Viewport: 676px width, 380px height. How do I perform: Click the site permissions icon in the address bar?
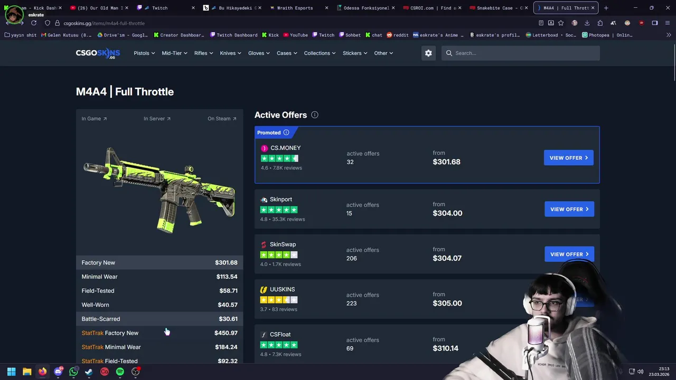point(58,23)
